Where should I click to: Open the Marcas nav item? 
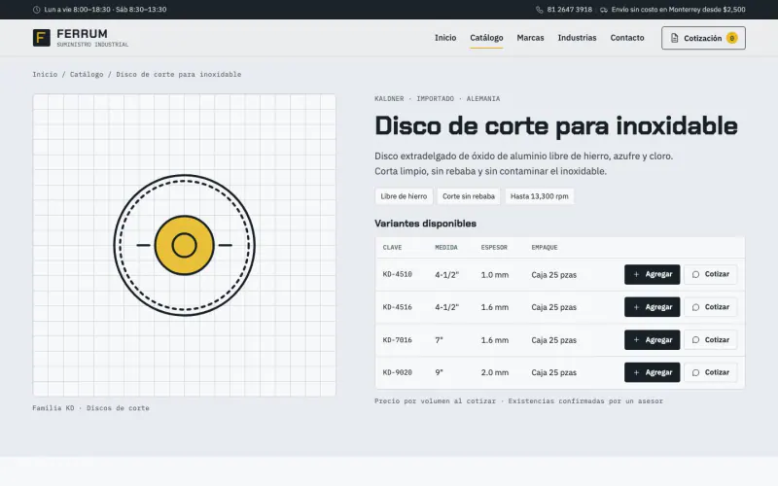530,38
